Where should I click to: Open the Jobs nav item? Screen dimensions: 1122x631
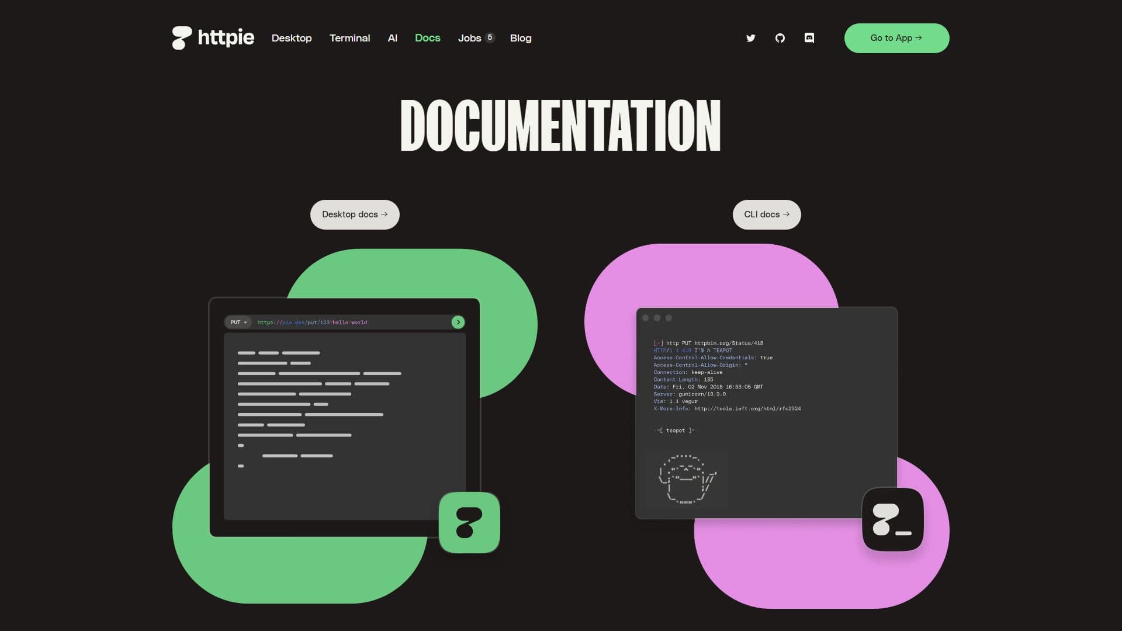point(469,38)
